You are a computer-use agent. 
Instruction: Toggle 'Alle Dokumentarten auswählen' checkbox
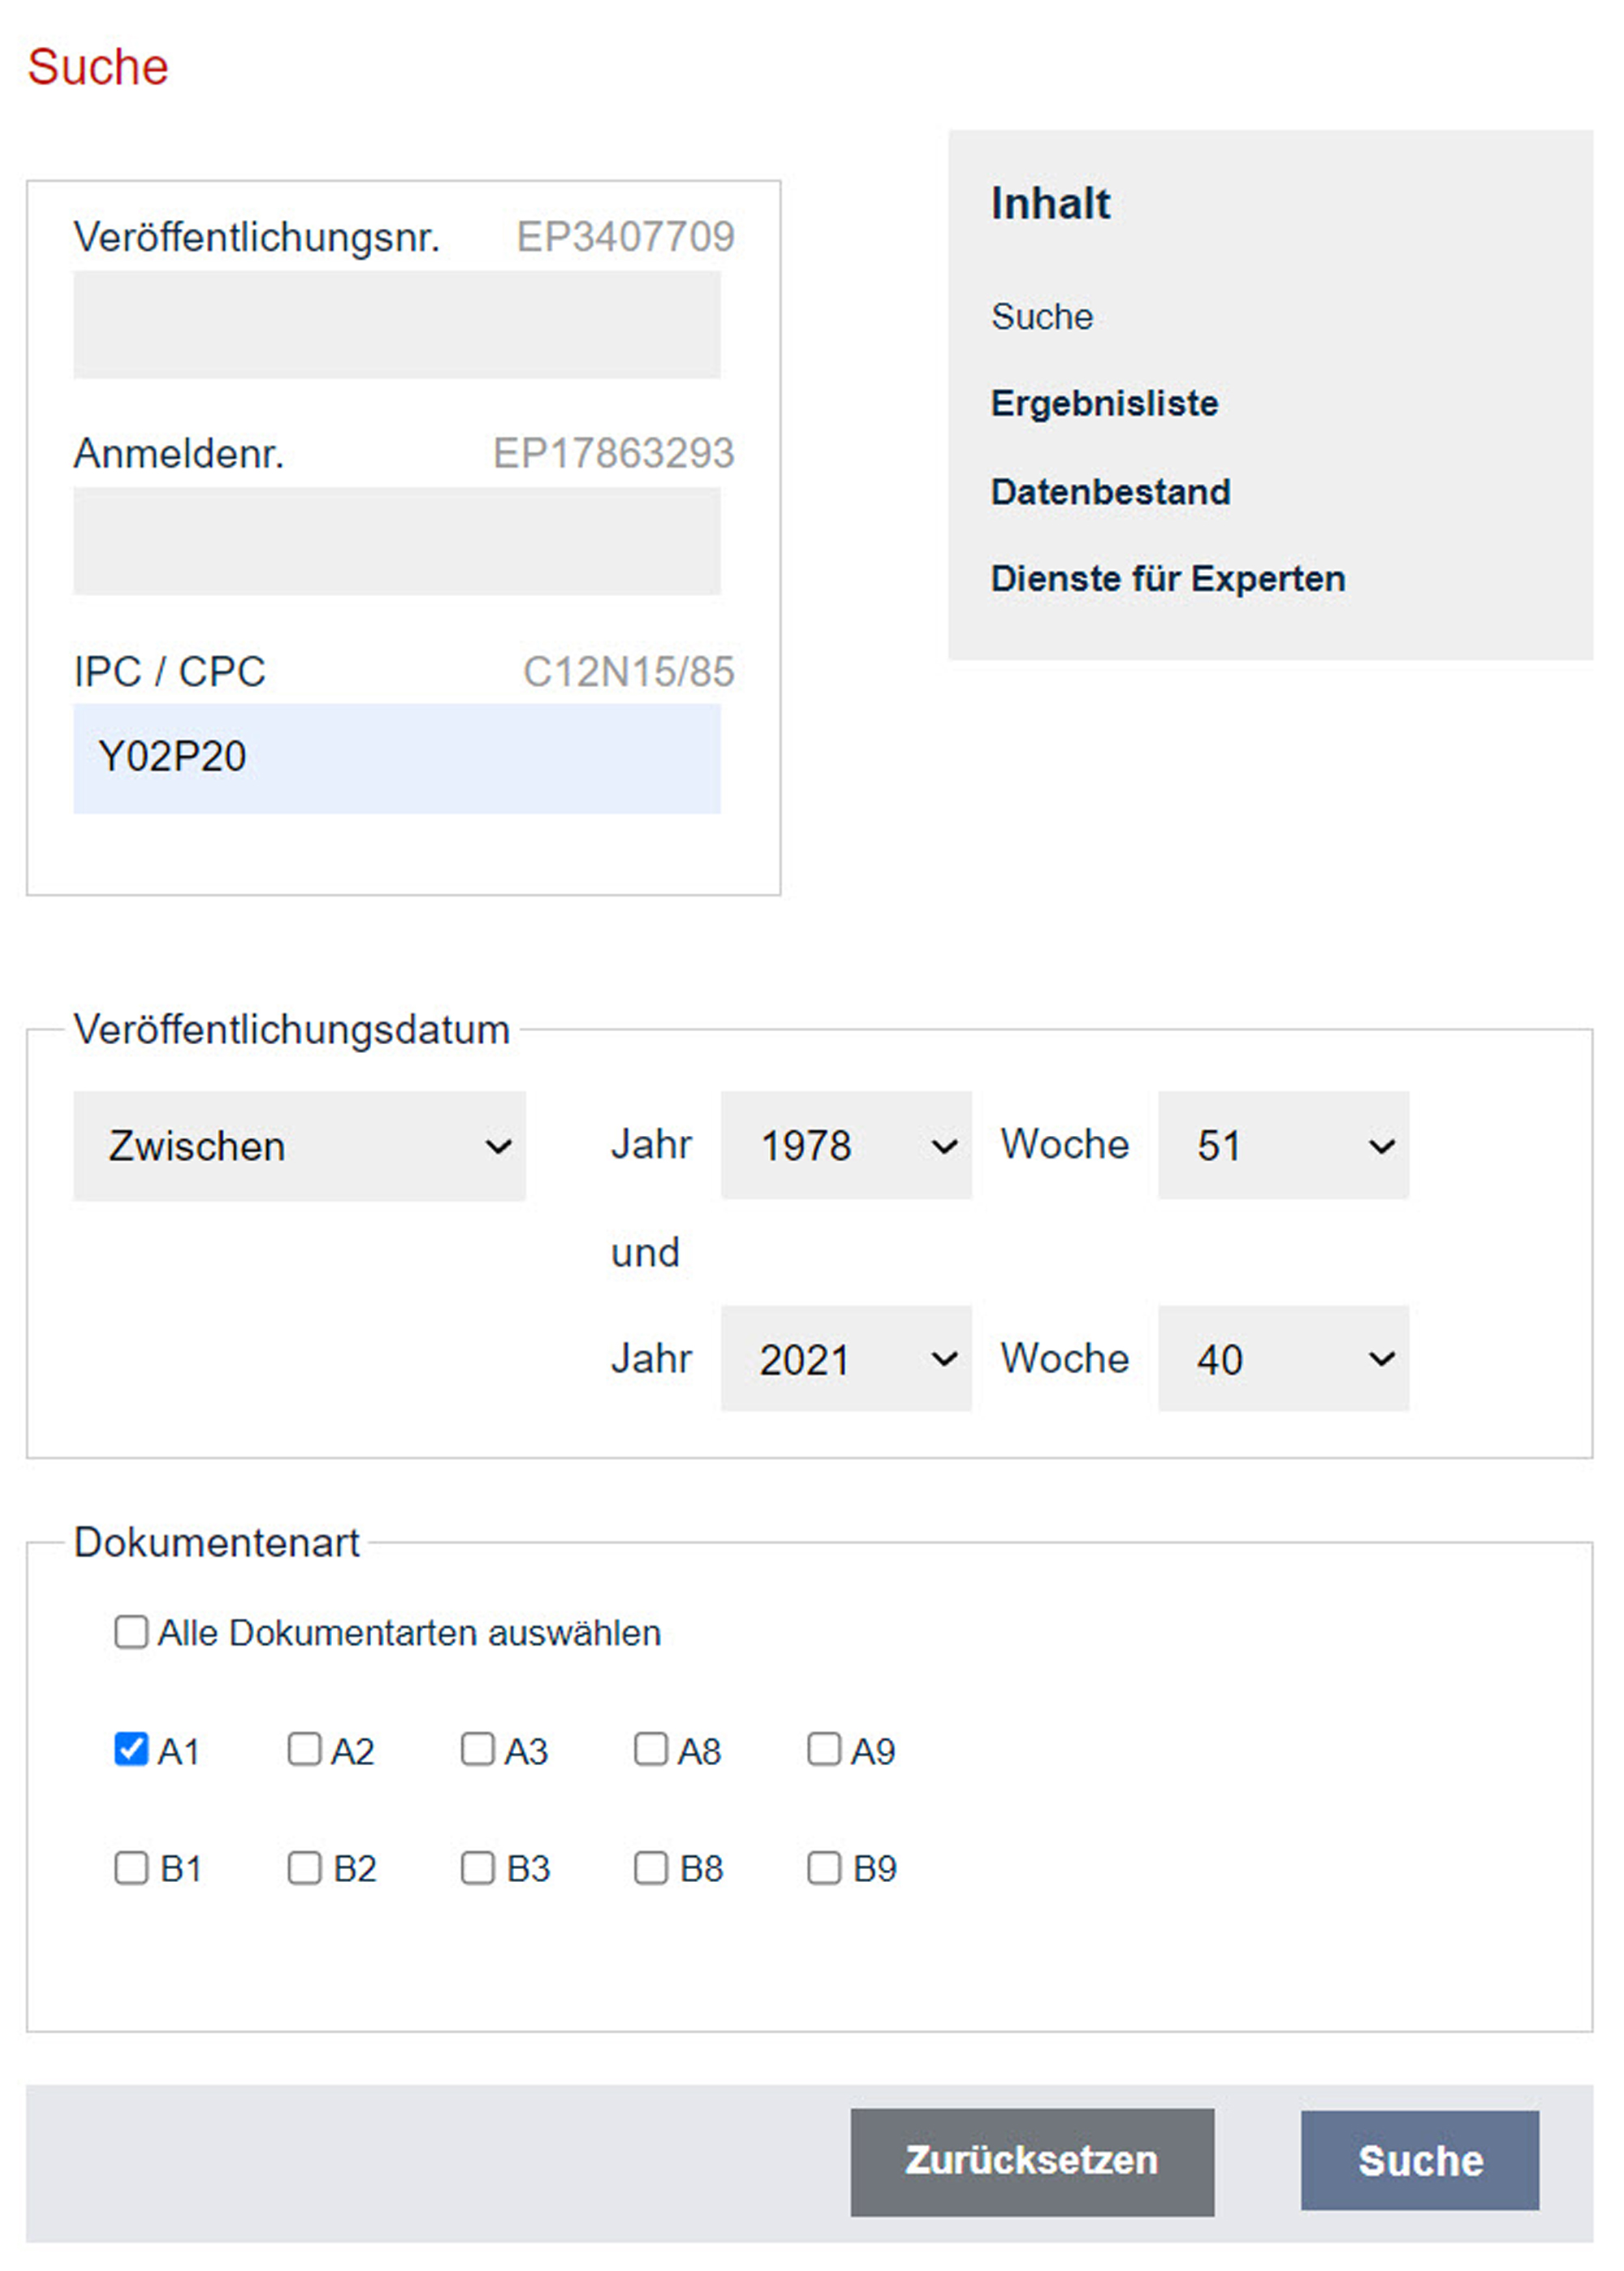click(131, 1631)
